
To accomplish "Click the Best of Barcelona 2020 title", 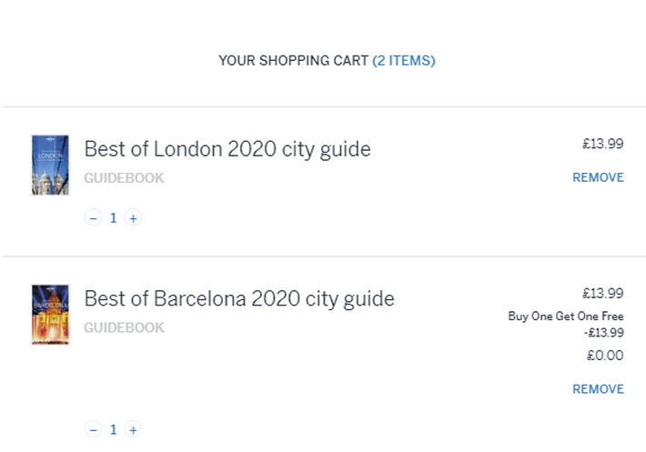I will [x=239, y=298].
